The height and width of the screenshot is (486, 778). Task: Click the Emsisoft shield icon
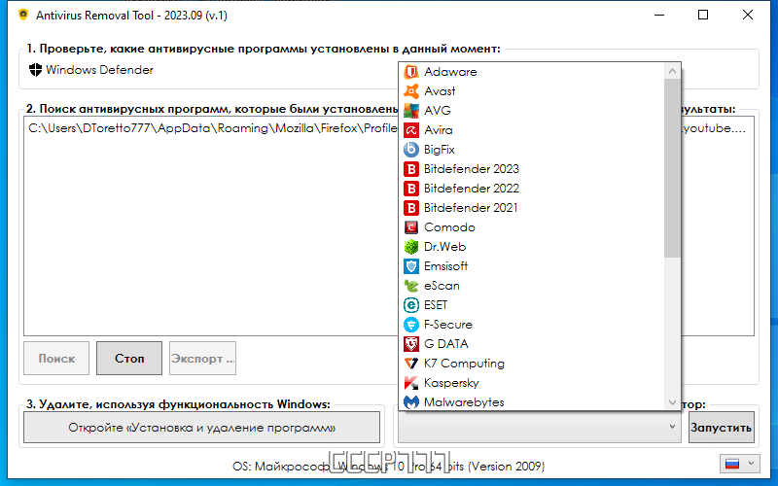coord(411,266)
